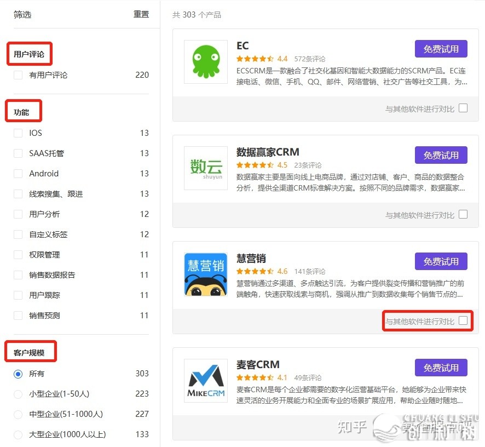The height and width of the screenshot is (447, 485).
Task: Click the 麦客CRM star rating
Action: [x=255, y=377]
